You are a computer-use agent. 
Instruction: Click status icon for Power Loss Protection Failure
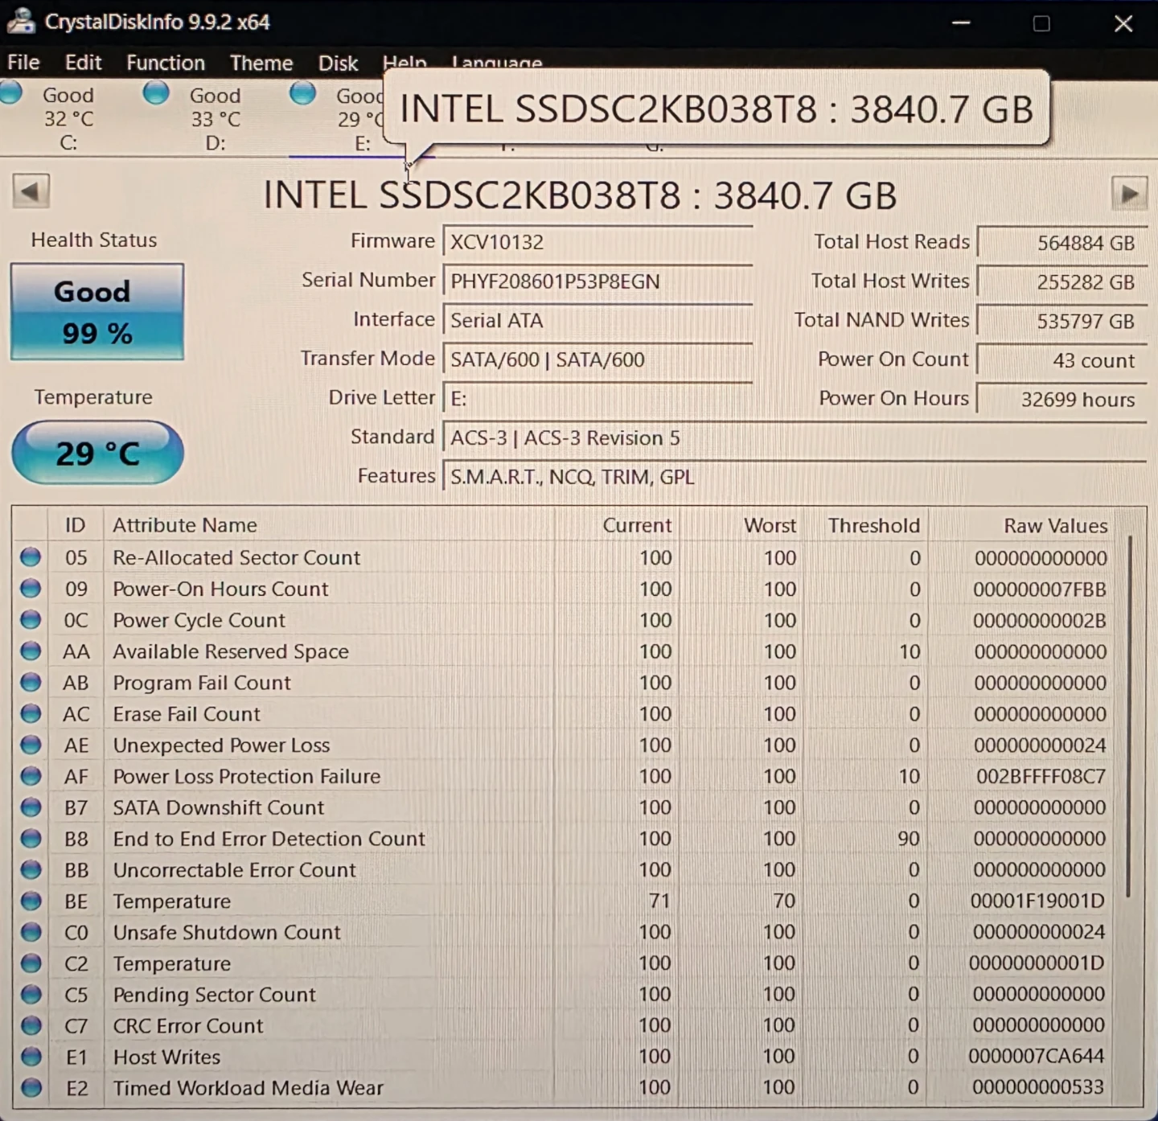[x=31, y=776]
